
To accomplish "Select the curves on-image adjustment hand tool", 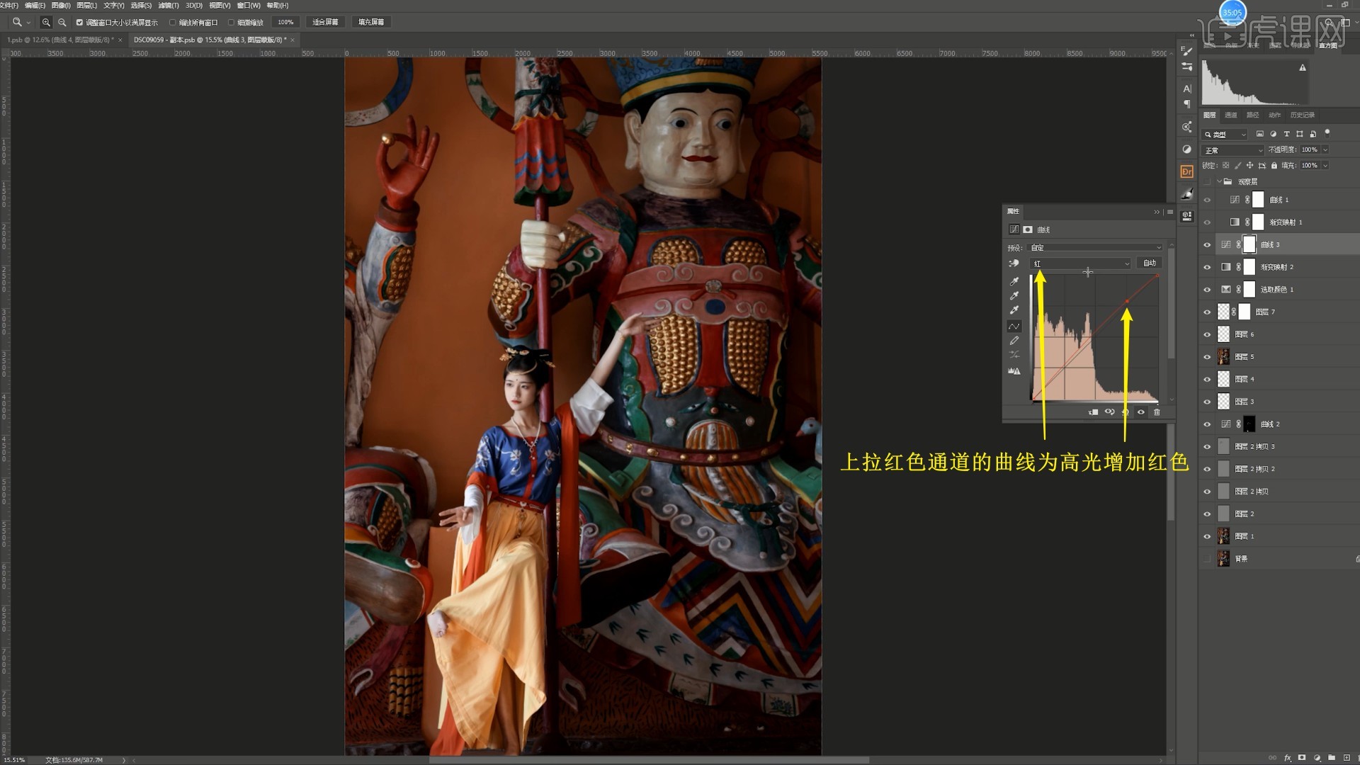I will tap(1014, 263).
